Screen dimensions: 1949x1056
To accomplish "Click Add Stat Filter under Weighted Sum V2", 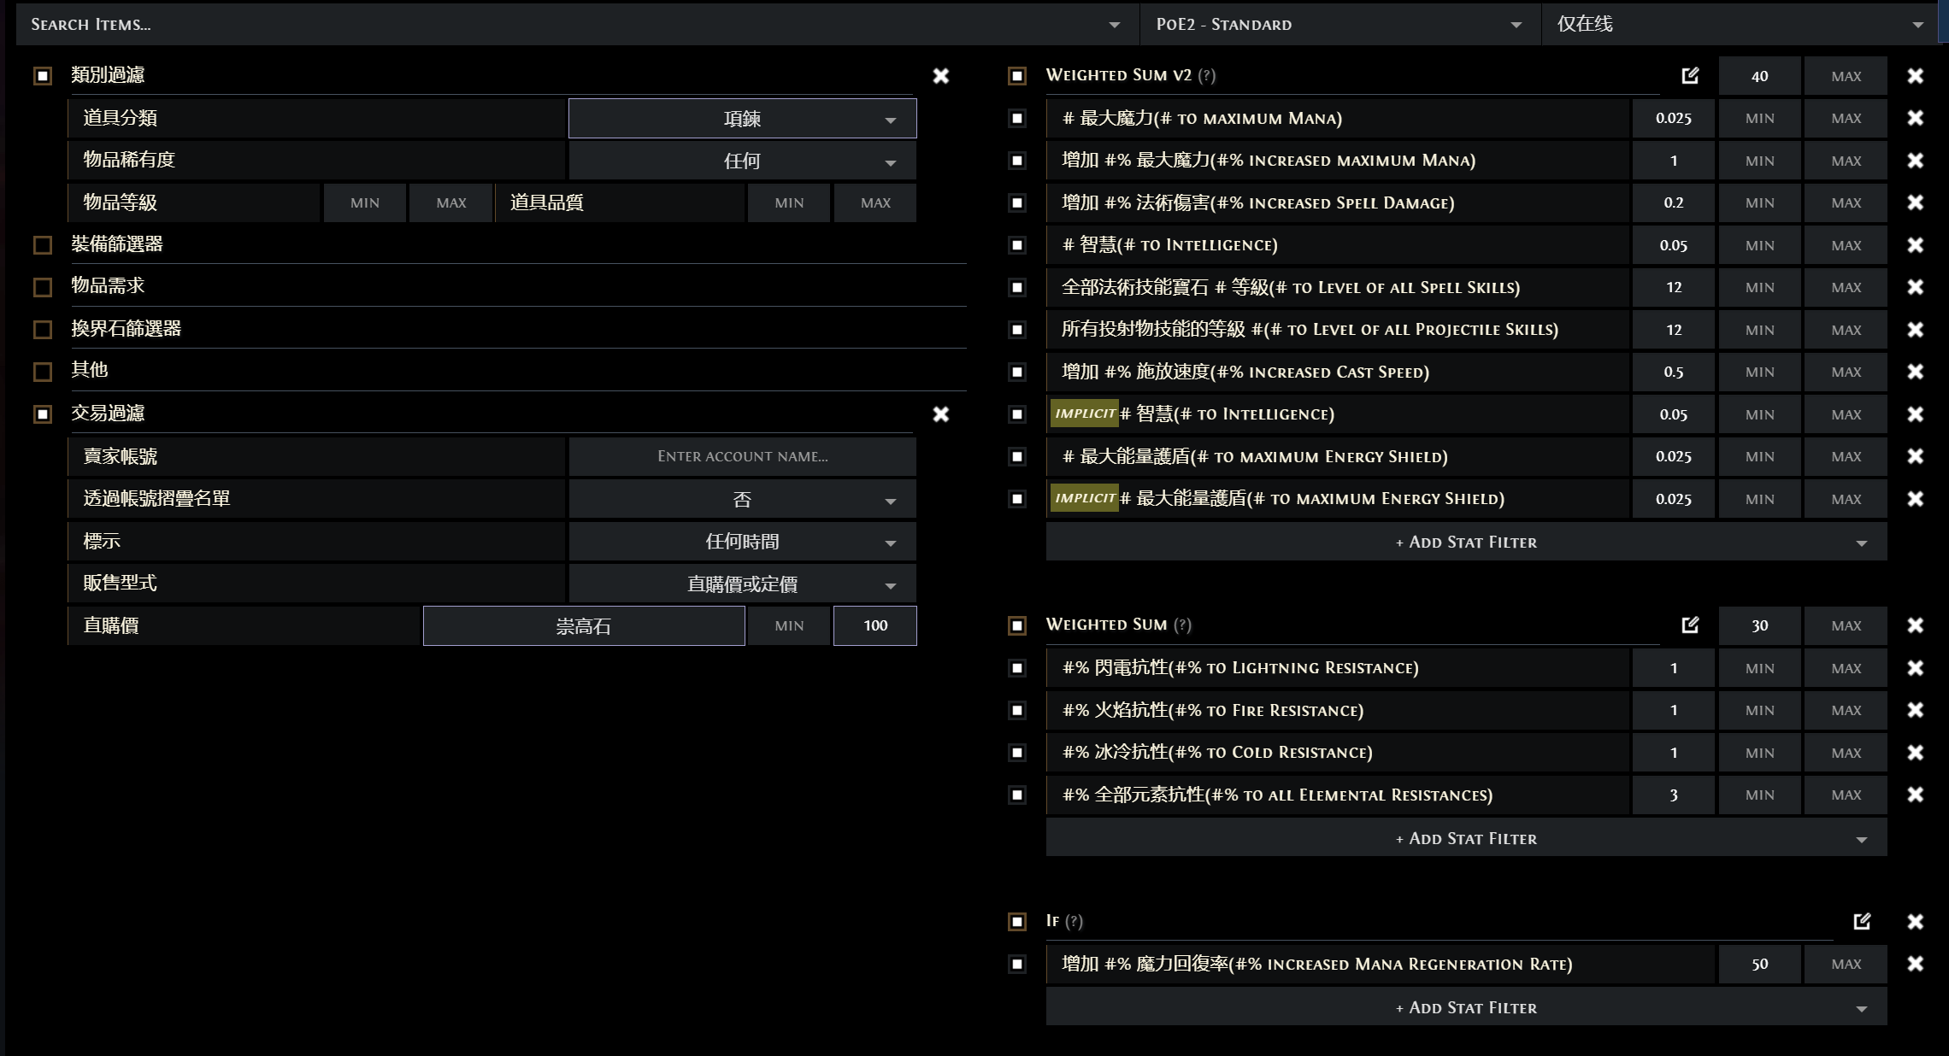I will click(1465, 543).
